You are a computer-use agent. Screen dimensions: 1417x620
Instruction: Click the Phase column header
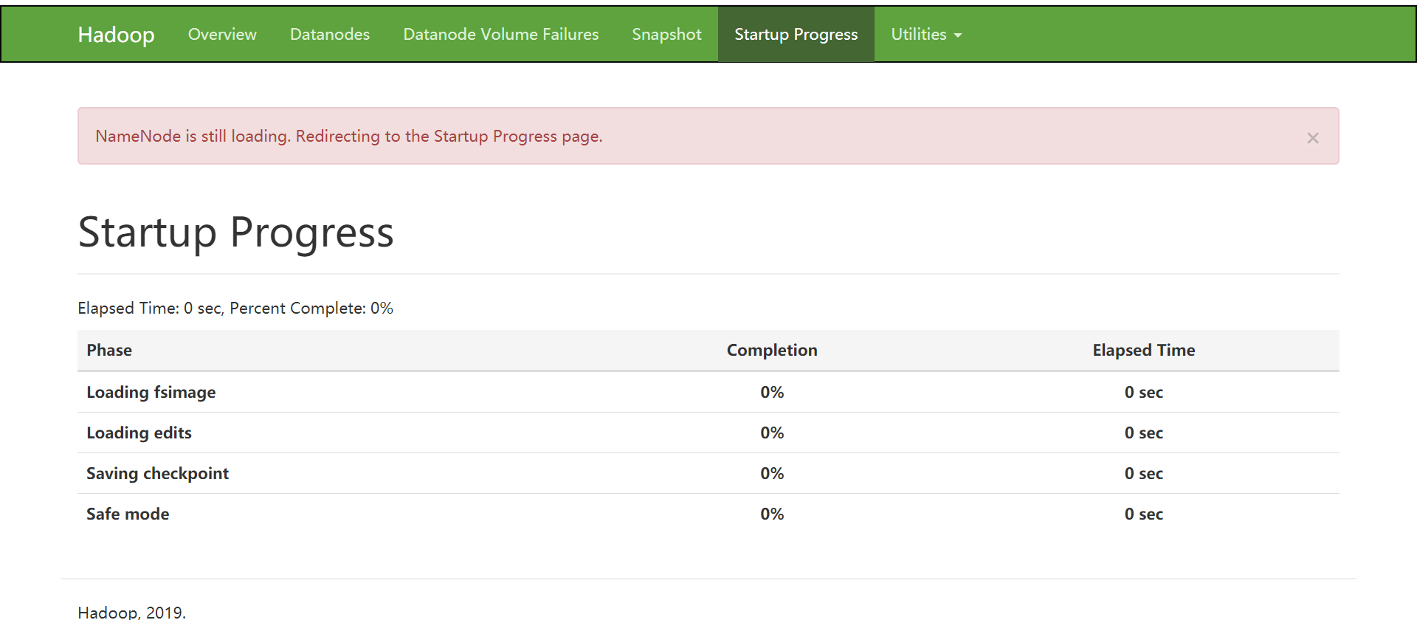[109, 351]
